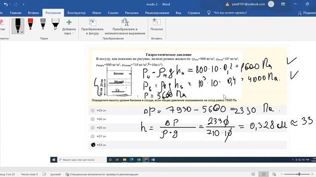Select the gray pencil tool
Screen dimensions: 316x177
coord(43,24)
